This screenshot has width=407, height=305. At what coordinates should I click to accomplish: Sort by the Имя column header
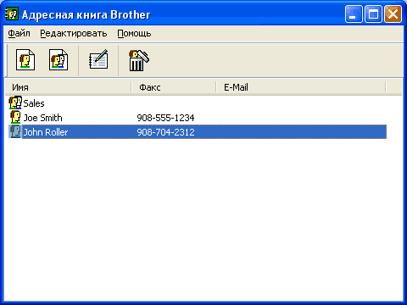[x=68, y=87]
